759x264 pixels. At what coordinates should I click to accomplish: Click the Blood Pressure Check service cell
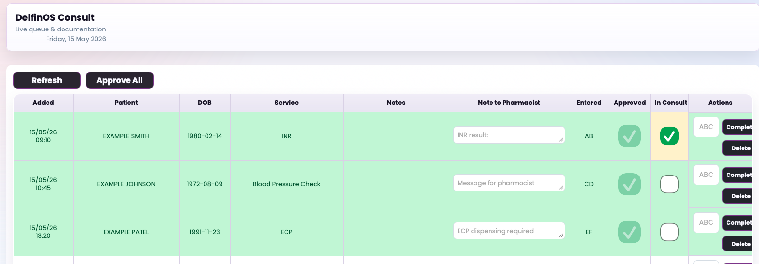286,184
